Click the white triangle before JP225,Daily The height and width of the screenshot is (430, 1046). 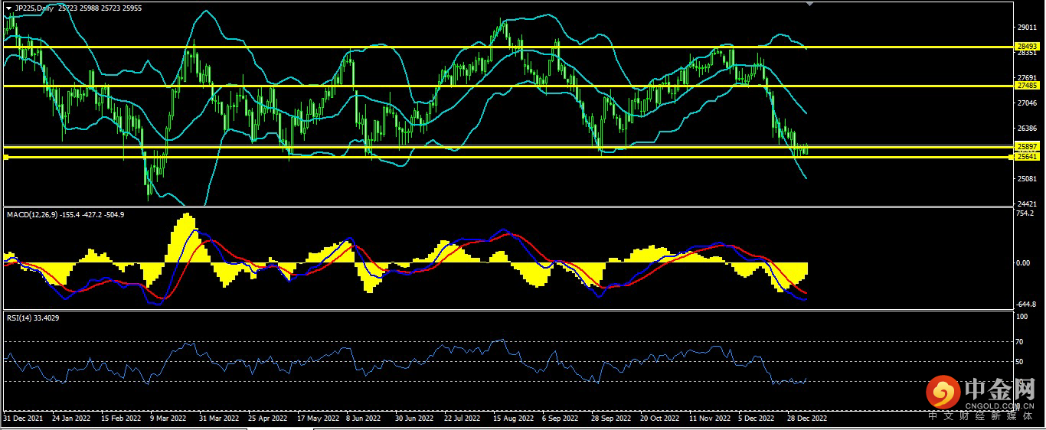(8, 8)
